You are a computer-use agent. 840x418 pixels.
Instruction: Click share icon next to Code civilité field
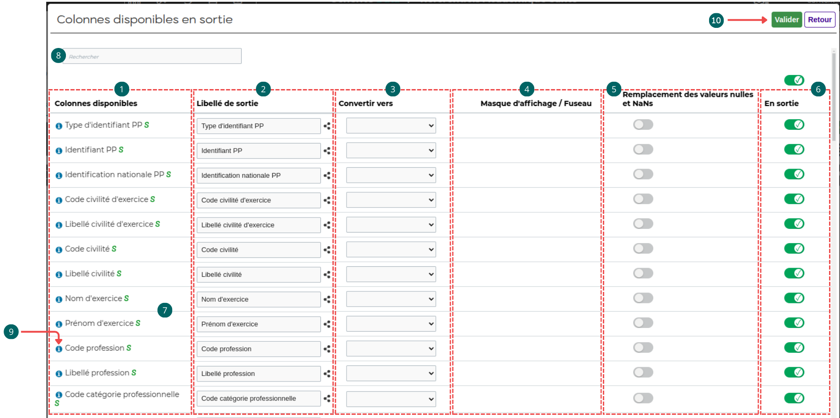pos(327,250)
